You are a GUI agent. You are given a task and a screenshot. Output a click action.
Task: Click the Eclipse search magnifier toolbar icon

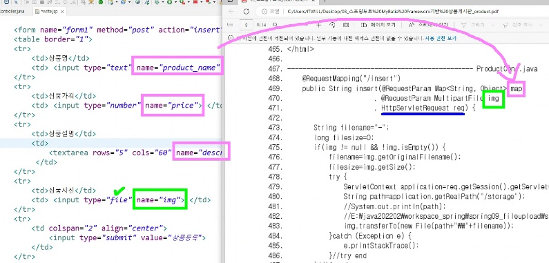pyautogui.click(x=16, y=2)
